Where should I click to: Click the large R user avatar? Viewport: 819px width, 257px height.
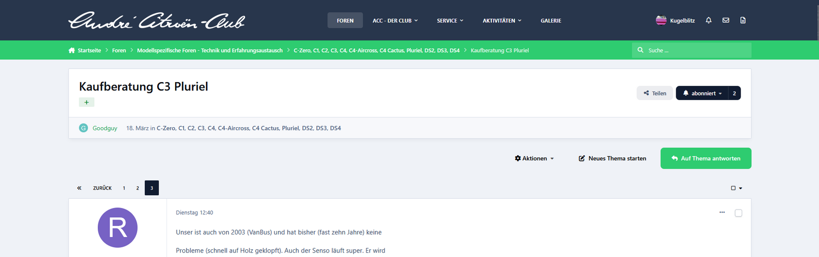coord(118,228)
